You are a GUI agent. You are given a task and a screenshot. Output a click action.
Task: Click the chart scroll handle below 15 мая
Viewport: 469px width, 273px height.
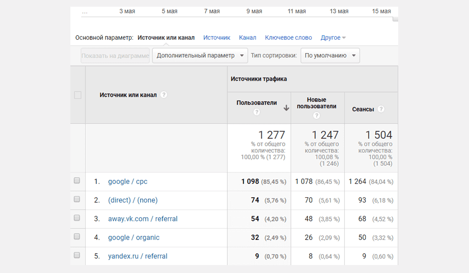coord(395,19)
